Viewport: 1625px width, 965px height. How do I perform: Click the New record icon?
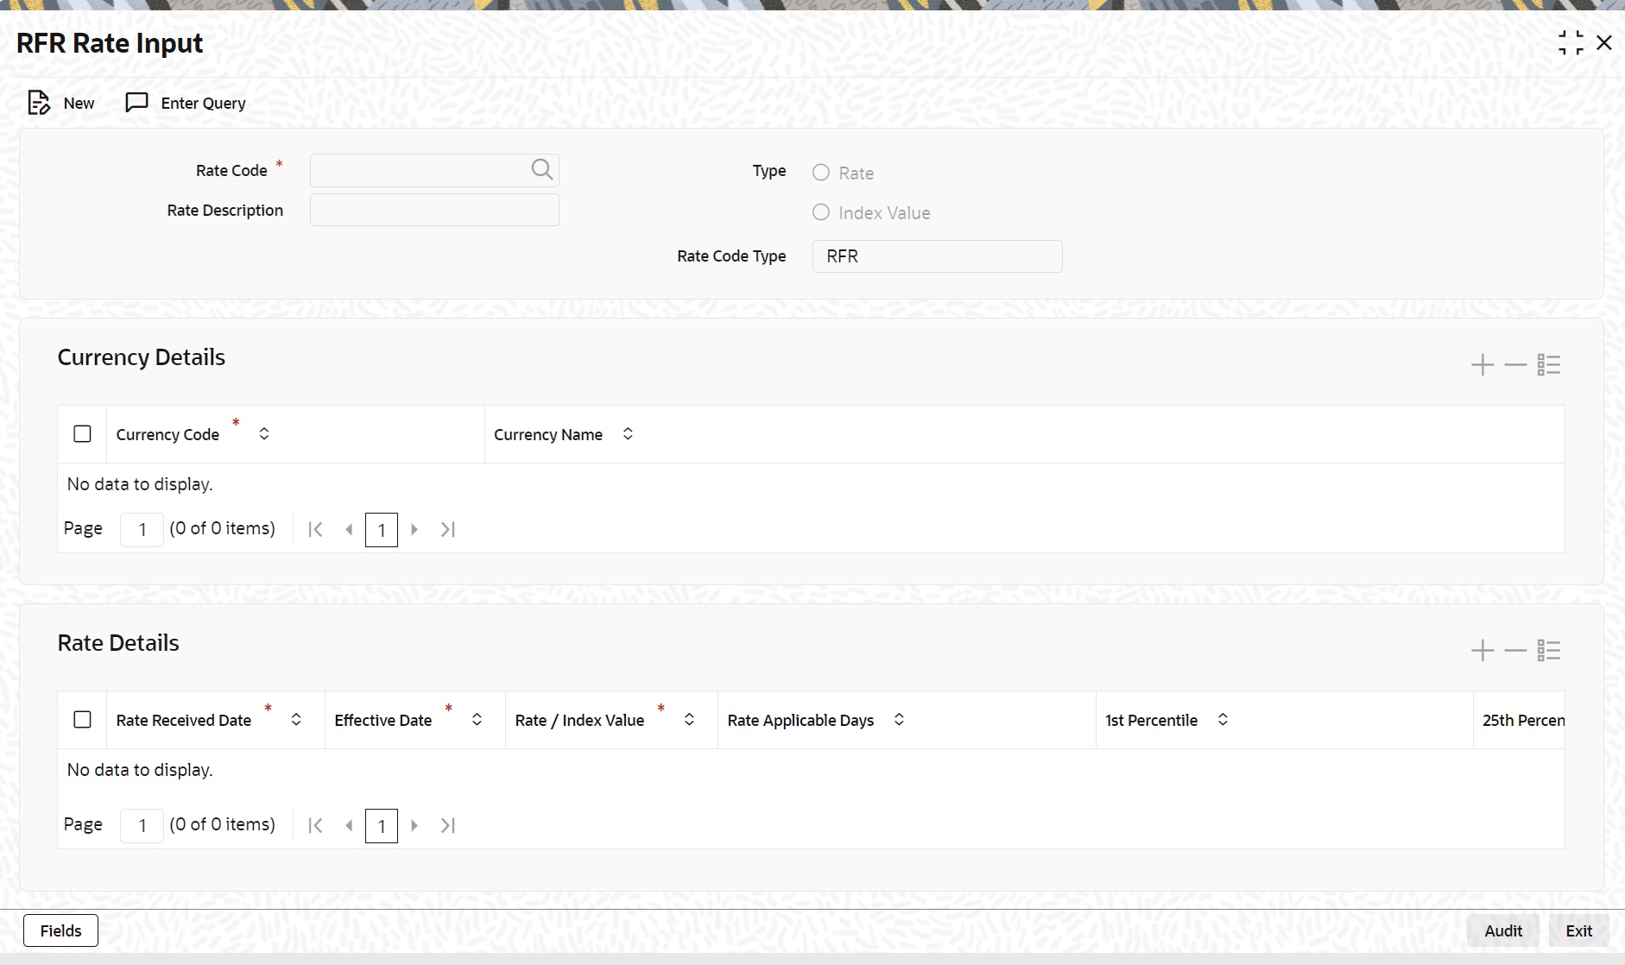point(39,103)
